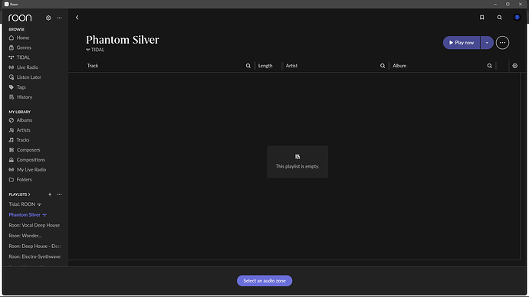This screenshot has height=297, width=529.
Task: Go back with the back arrow
Action: click(77, 18)
